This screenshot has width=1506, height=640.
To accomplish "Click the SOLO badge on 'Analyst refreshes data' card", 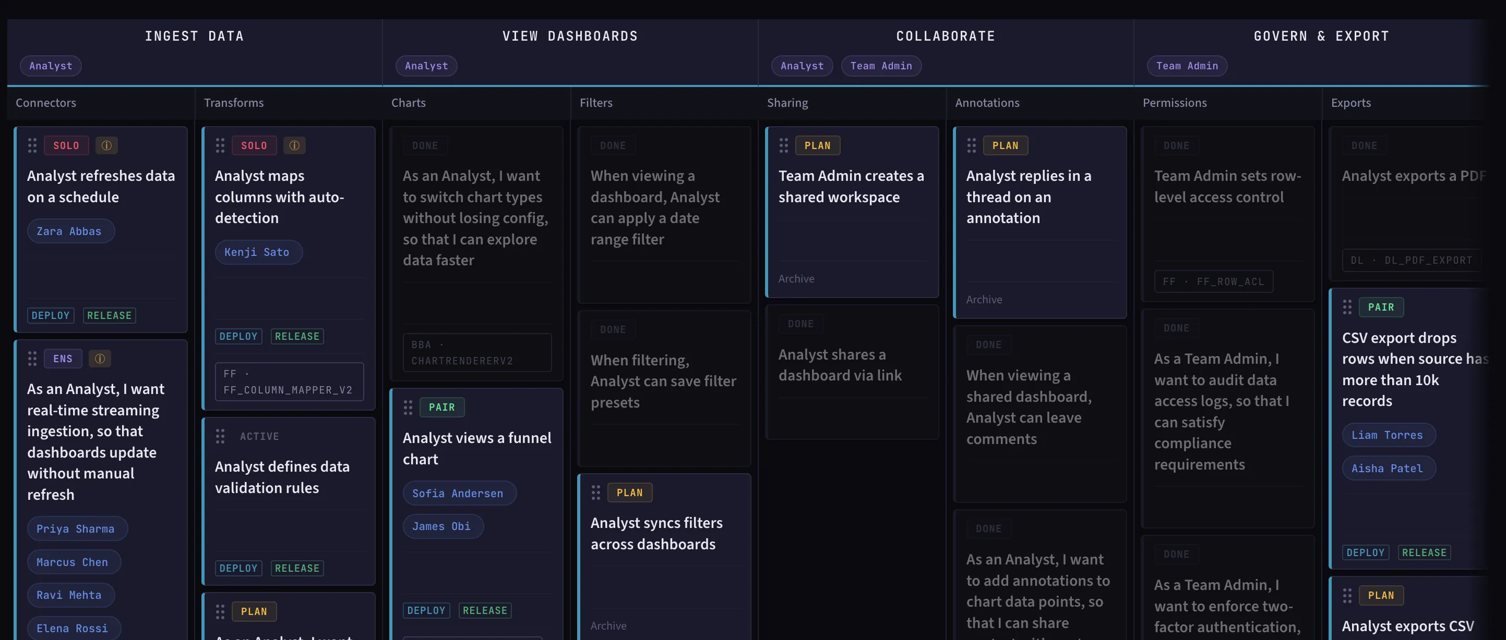I will [x=66, y=145].
